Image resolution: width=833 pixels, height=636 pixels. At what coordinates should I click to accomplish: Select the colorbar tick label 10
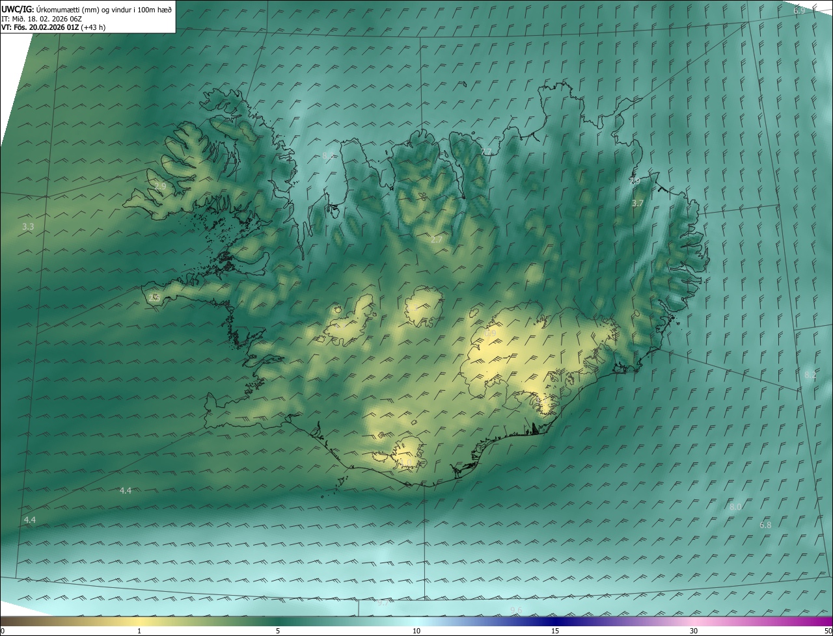[x=416, y=631]
